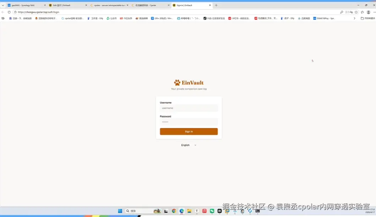The width and height of the screenshot is (376, 217).
Task: Click the Username input field
Action: [x=189, y=108]
